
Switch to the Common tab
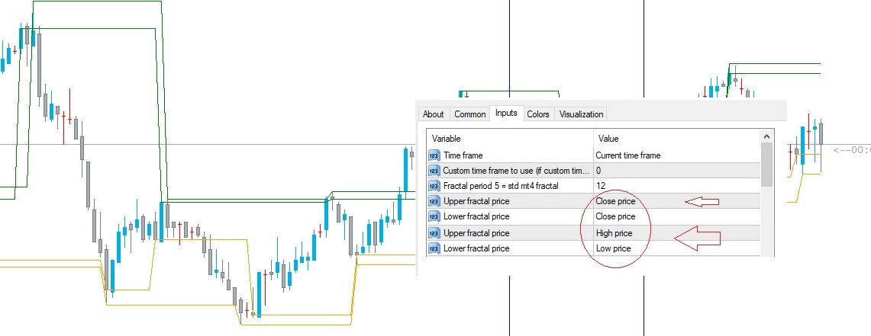click(x=469, y=114)
